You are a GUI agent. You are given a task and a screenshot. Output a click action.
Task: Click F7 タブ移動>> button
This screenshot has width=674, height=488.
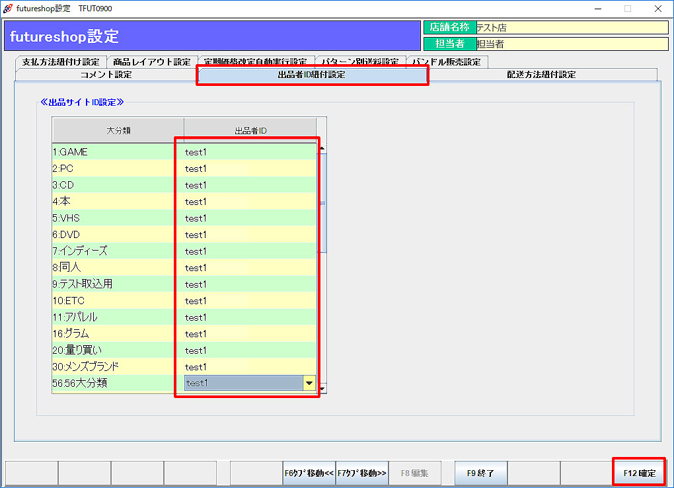[361, 473]
